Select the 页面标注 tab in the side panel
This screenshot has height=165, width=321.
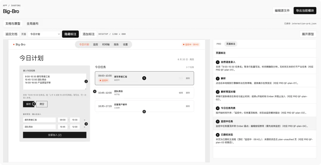coord(231,44)
